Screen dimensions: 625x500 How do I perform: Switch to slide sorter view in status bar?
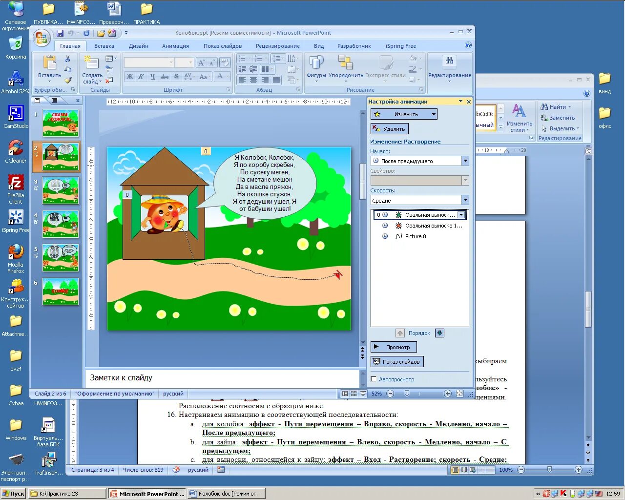pos(354,394)
